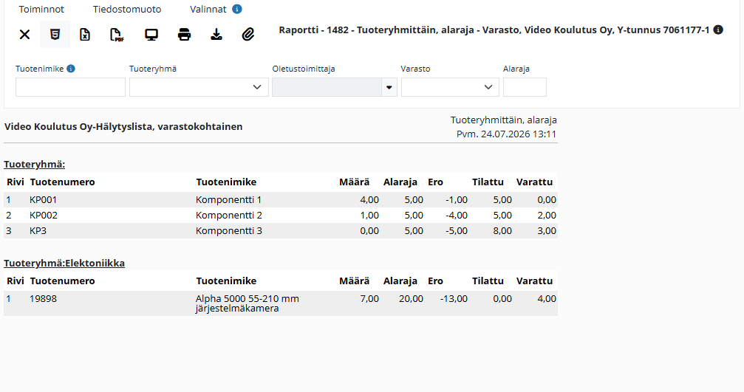Click the Määrä value 7,00

click(369, 299)
